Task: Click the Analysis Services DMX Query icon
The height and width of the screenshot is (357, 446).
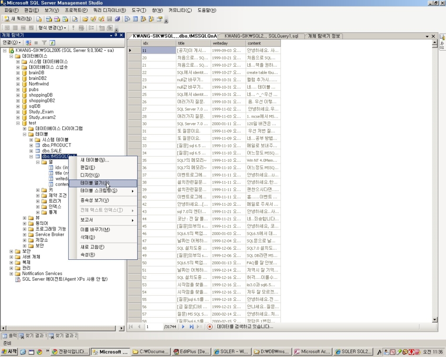Action: (57, 19)
